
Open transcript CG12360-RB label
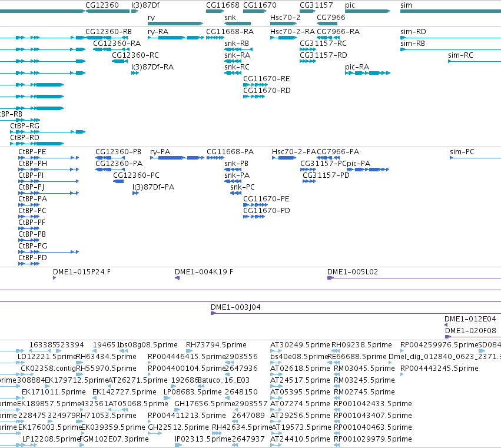(x=109, y=32)
